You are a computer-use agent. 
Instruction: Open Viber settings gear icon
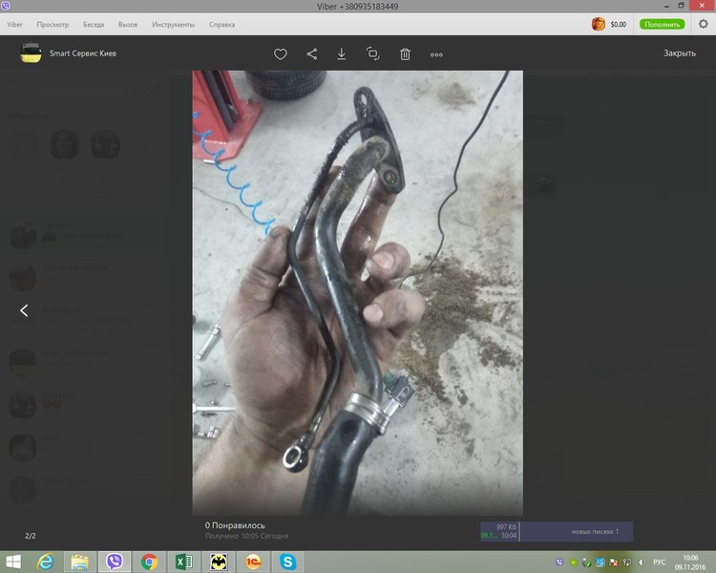[704, 24]
